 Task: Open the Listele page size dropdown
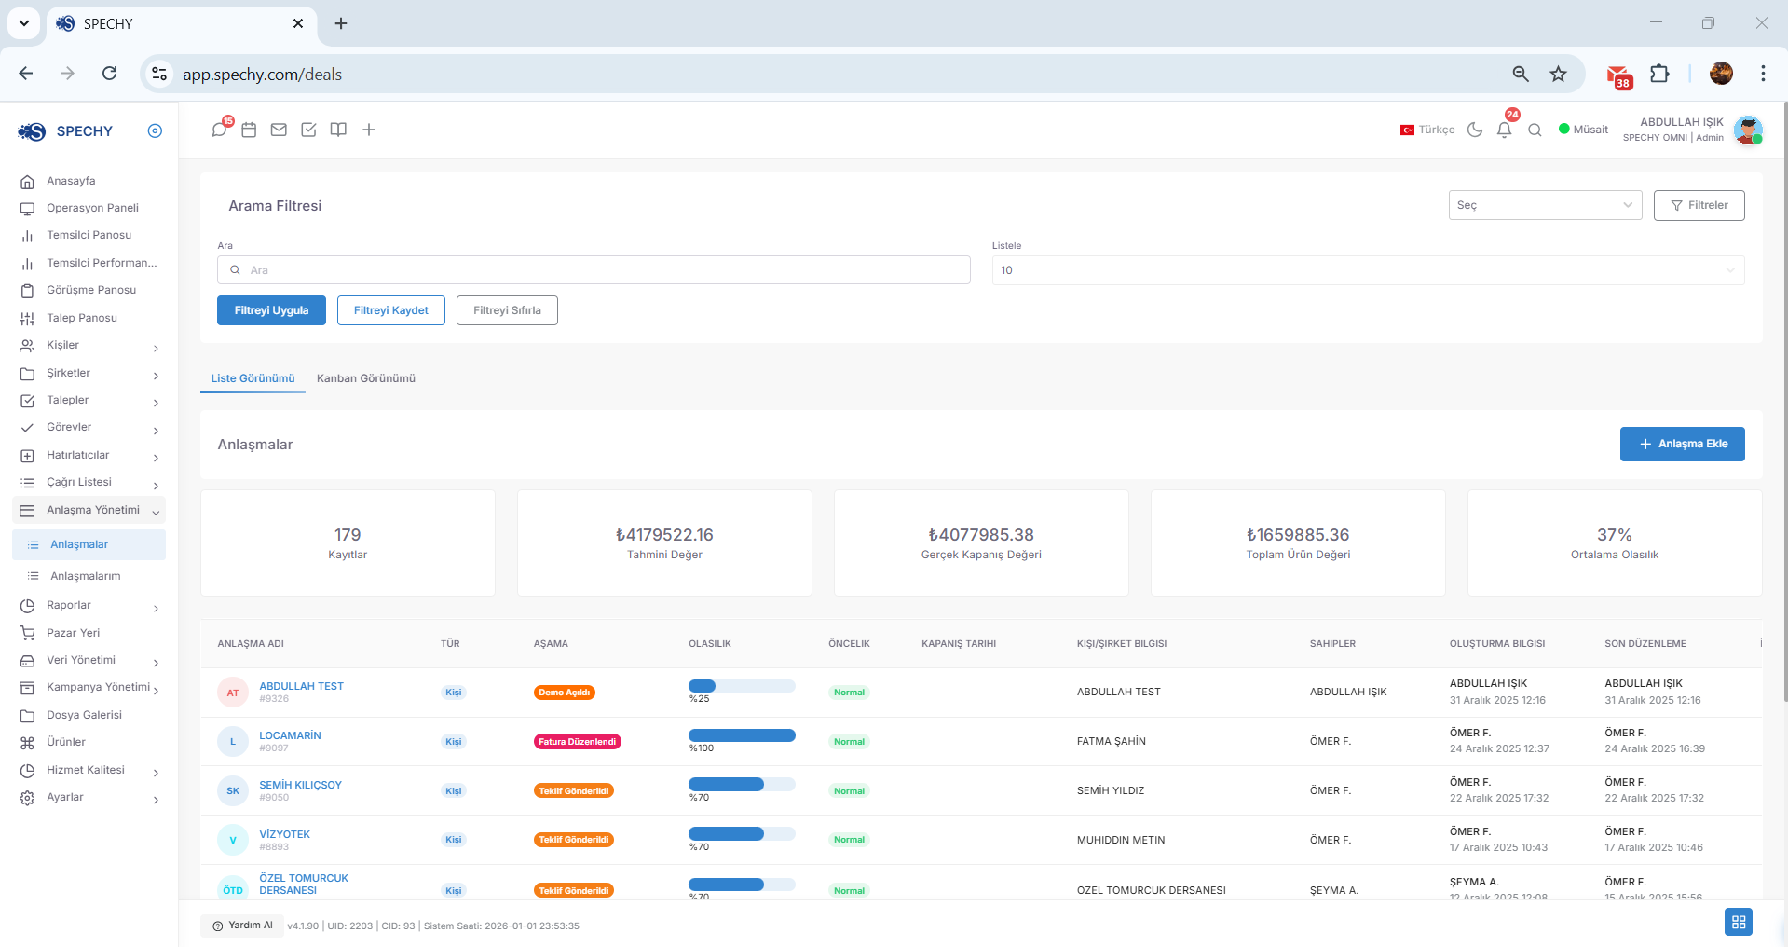(1368, 270)
